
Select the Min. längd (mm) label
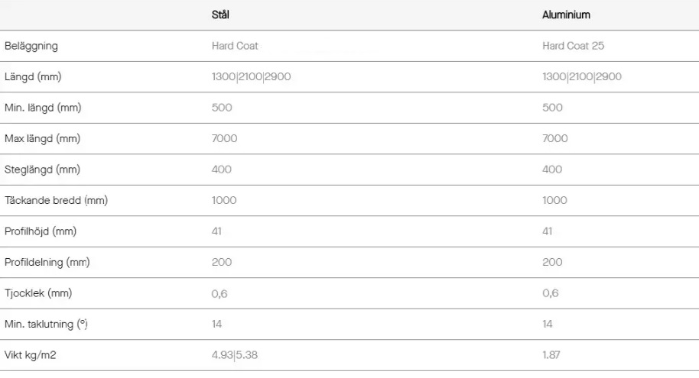pos(43,108)
